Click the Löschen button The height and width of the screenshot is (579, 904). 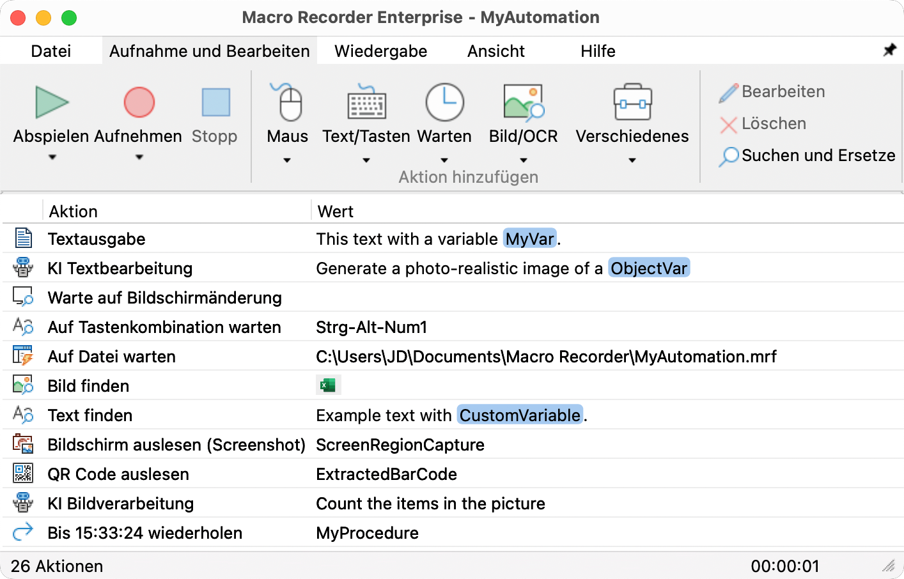(x=762, y=124)
